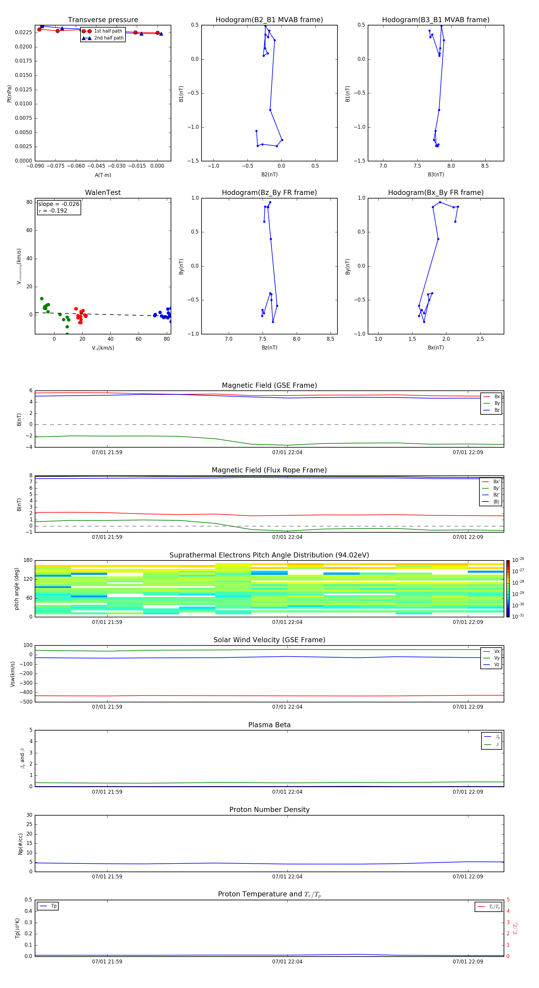Click the 'Hodogram(Bz_By FR frame)' title

tap(269, 193)
